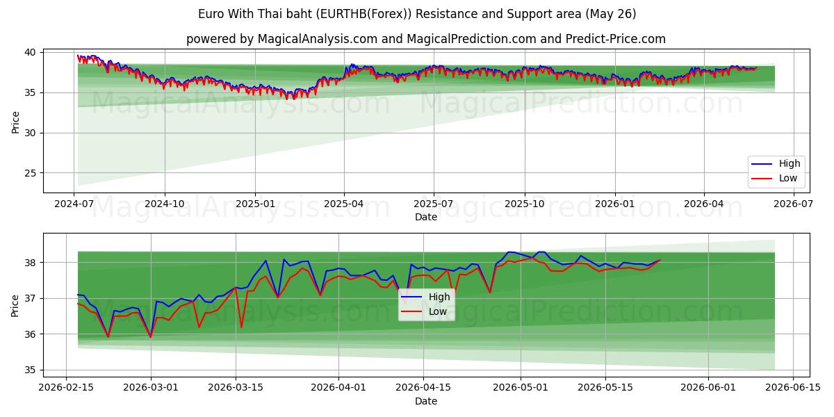Click the '25' price tick on upper chart
The width and height of the screenshot is (834, 417).
click(x=32, y=173)
